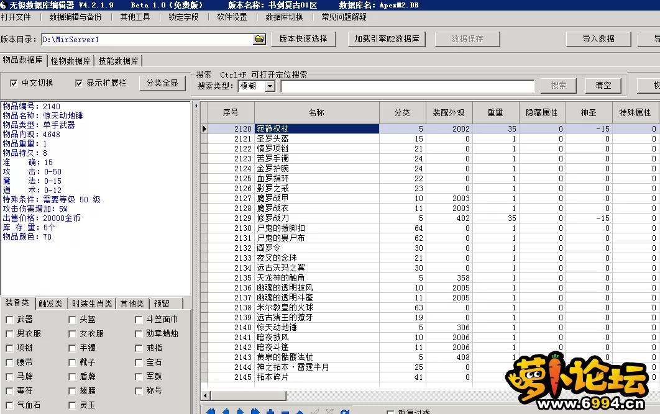Switch to the 怪物数据库 tab

click(71, 61)
